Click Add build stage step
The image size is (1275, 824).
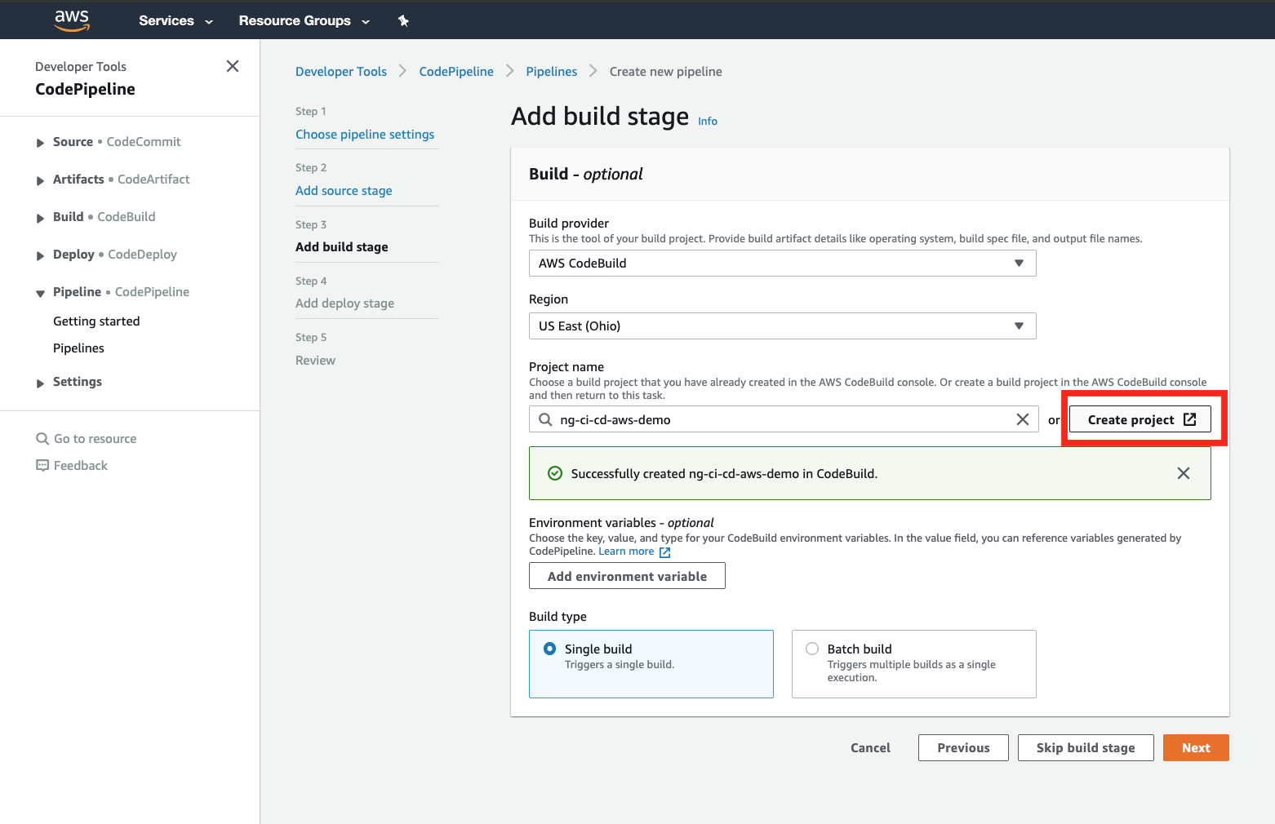pos(342,247)
